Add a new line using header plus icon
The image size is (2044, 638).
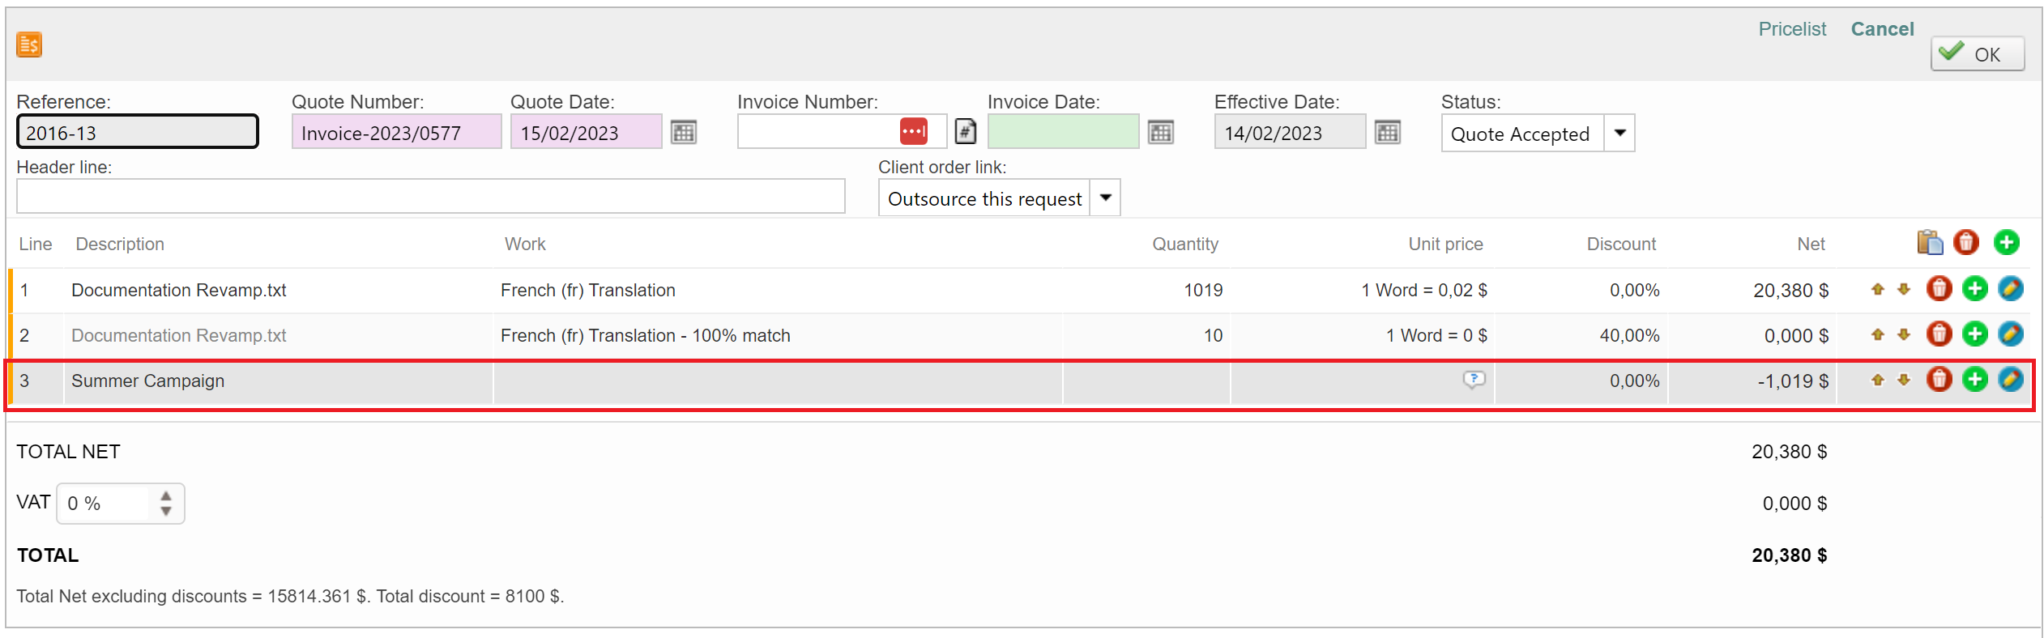click(x=2006, y=242)
